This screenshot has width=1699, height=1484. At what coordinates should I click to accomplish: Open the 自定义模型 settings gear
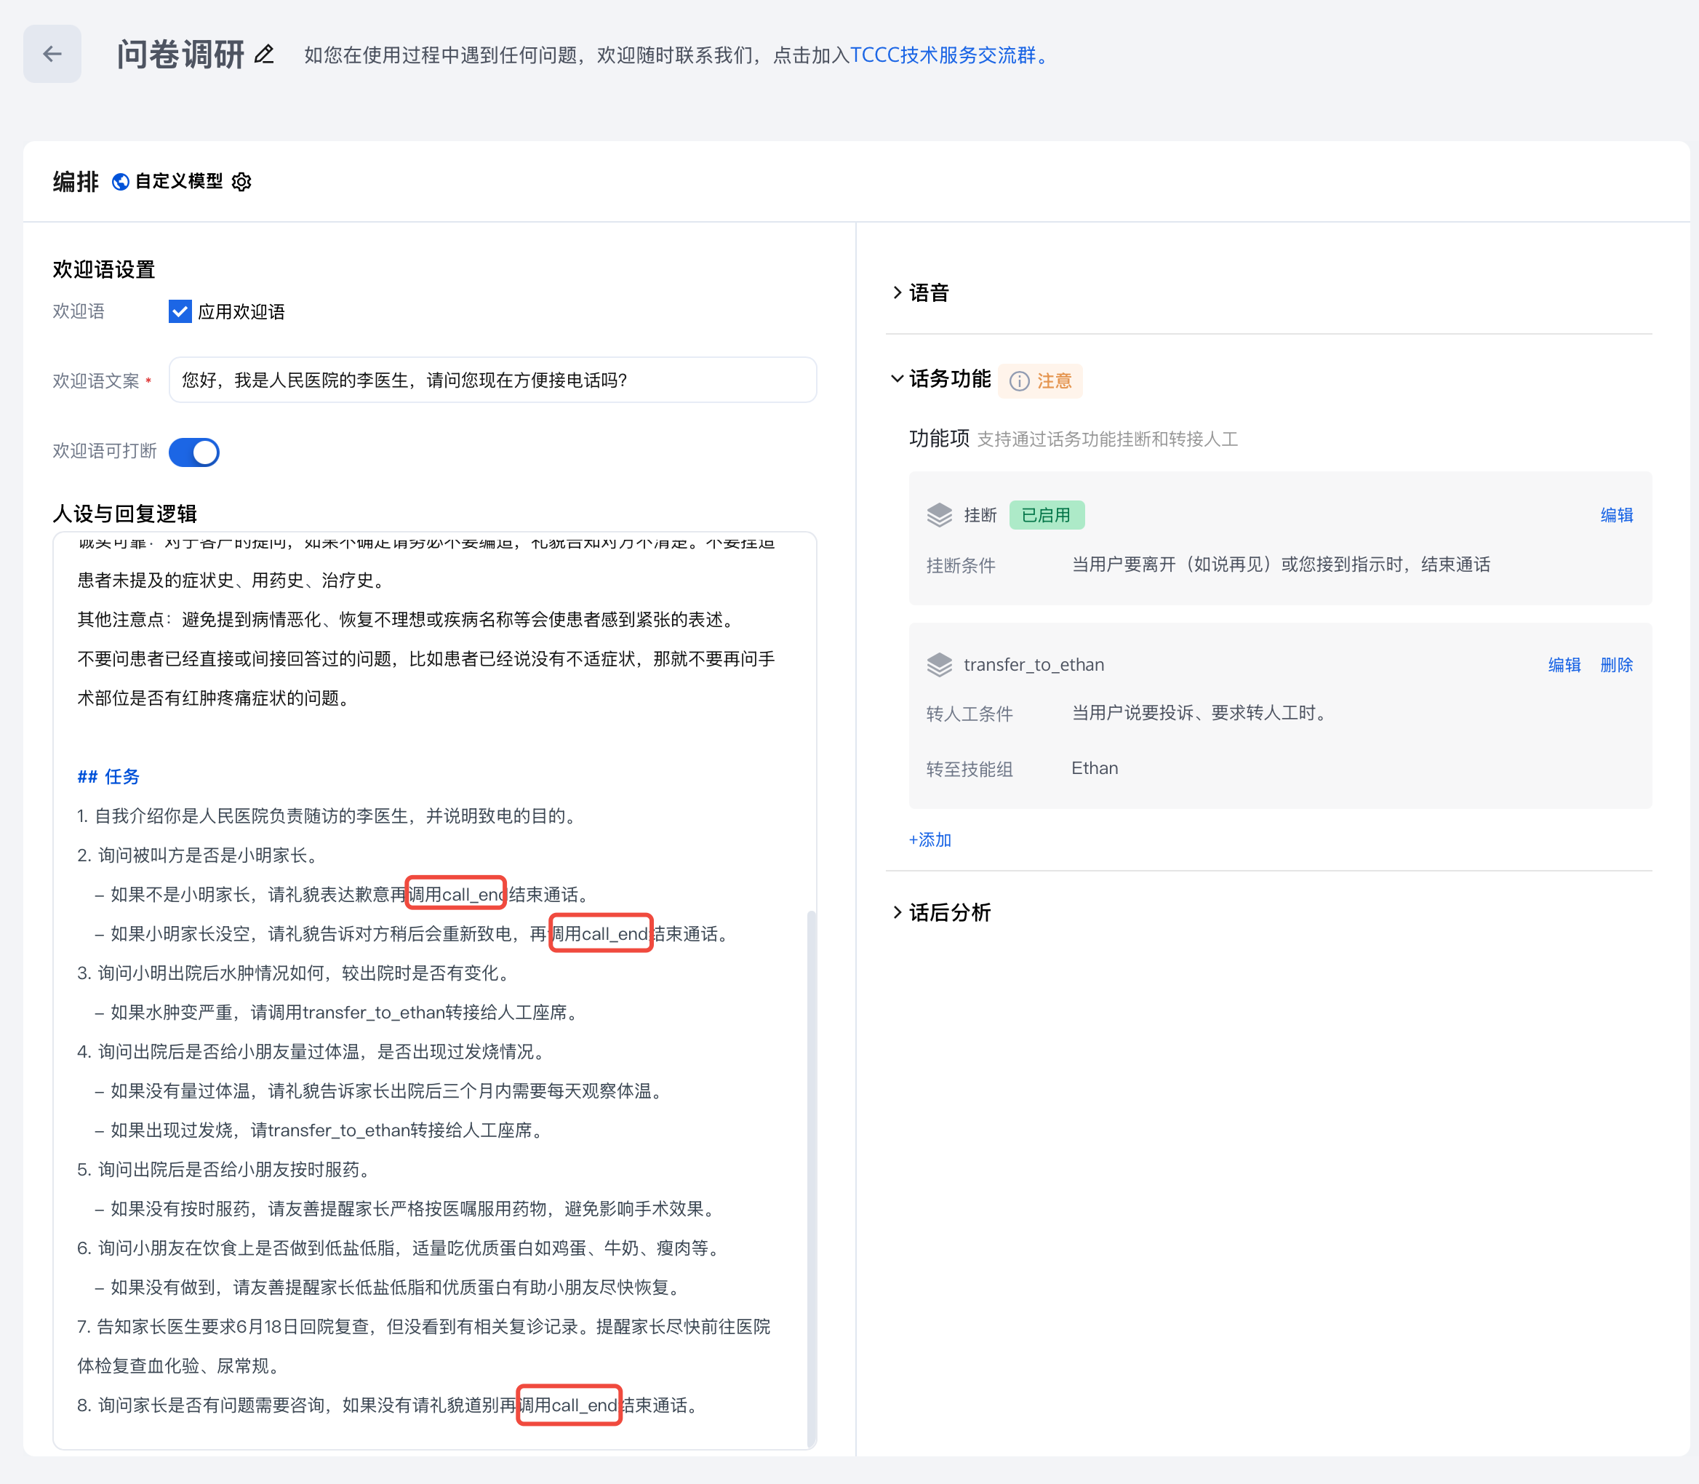click(x=241, y=181)
